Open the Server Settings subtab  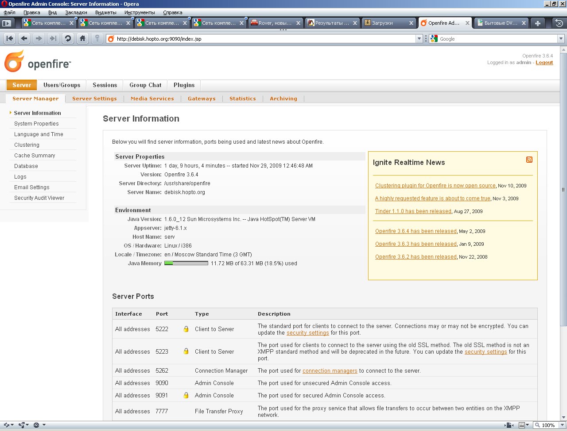click(x=94, y=99)
